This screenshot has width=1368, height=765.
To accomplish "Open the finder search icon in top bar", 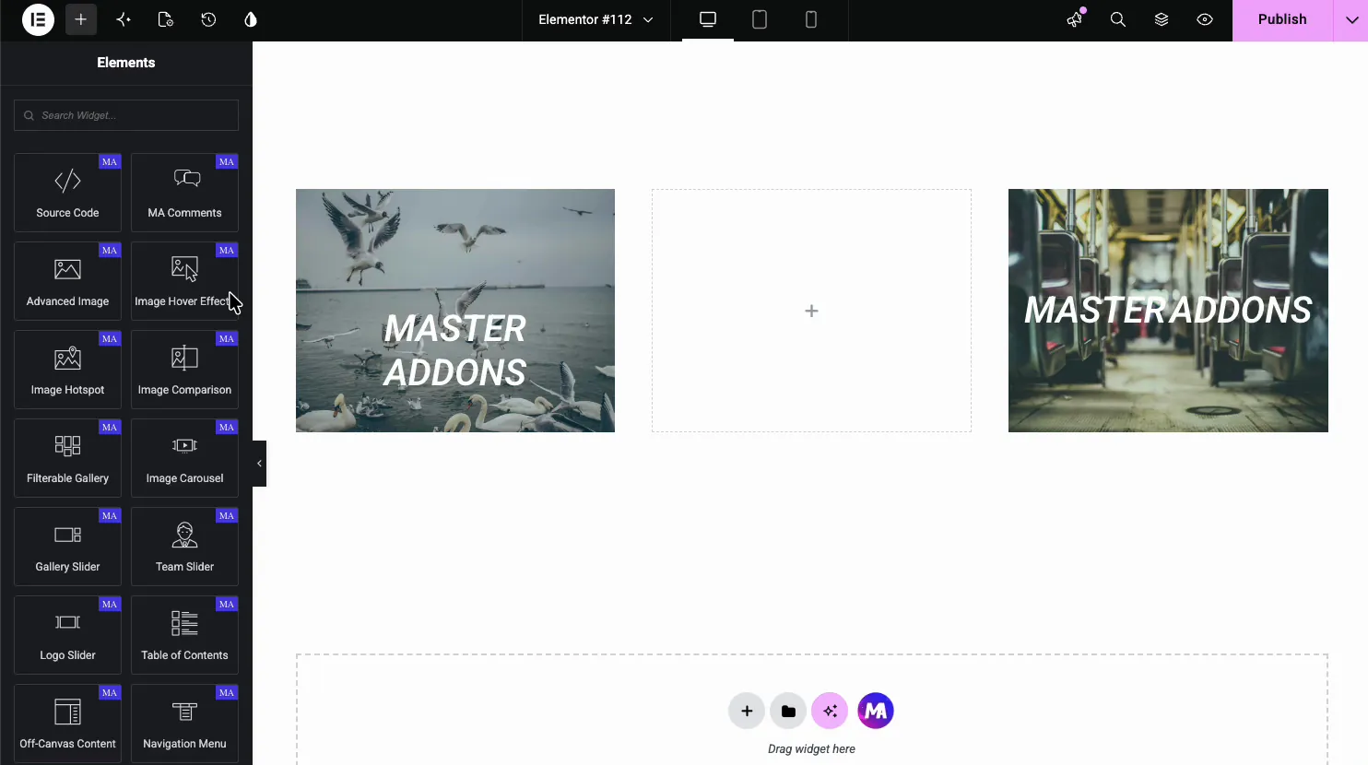I will tap(1118, 19).
